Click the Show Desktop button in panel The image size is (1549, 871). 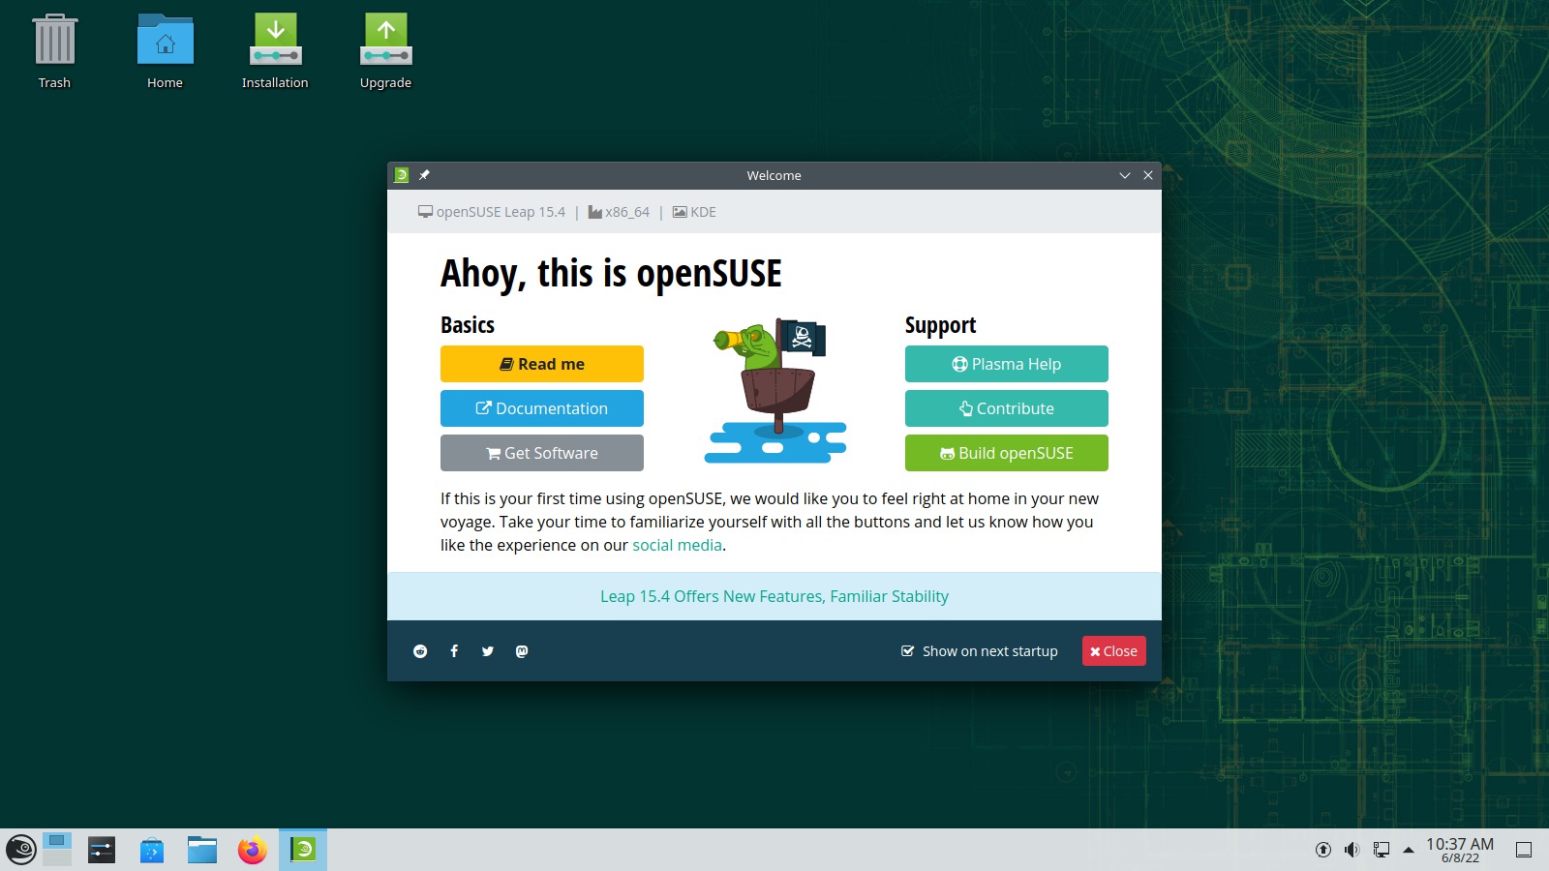pyautogui.click(x=1524, y=850)
